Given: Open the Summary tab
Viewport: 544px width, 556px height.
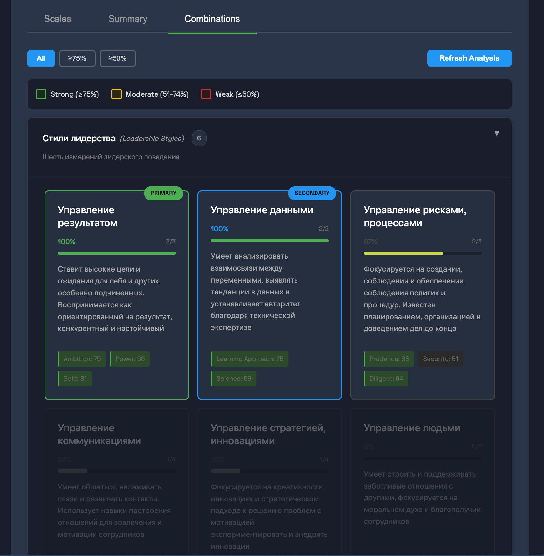Looking at the screenshot, I should 128,19.
